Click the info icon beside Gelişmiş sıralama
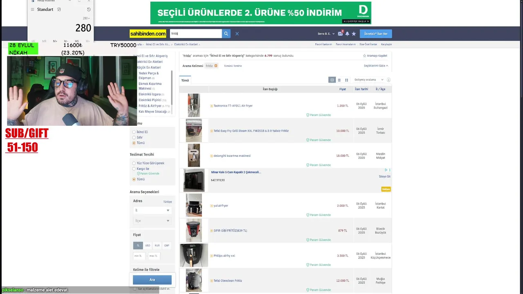 point(389,80)
